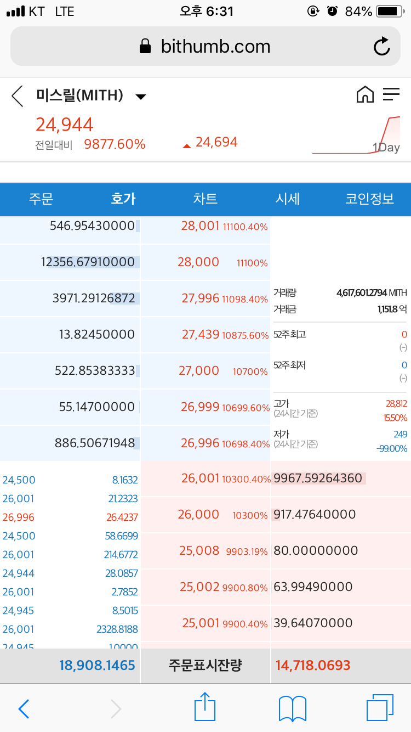Tap the 24,694 price change value
Screen dimensions: 411x732
216,143
